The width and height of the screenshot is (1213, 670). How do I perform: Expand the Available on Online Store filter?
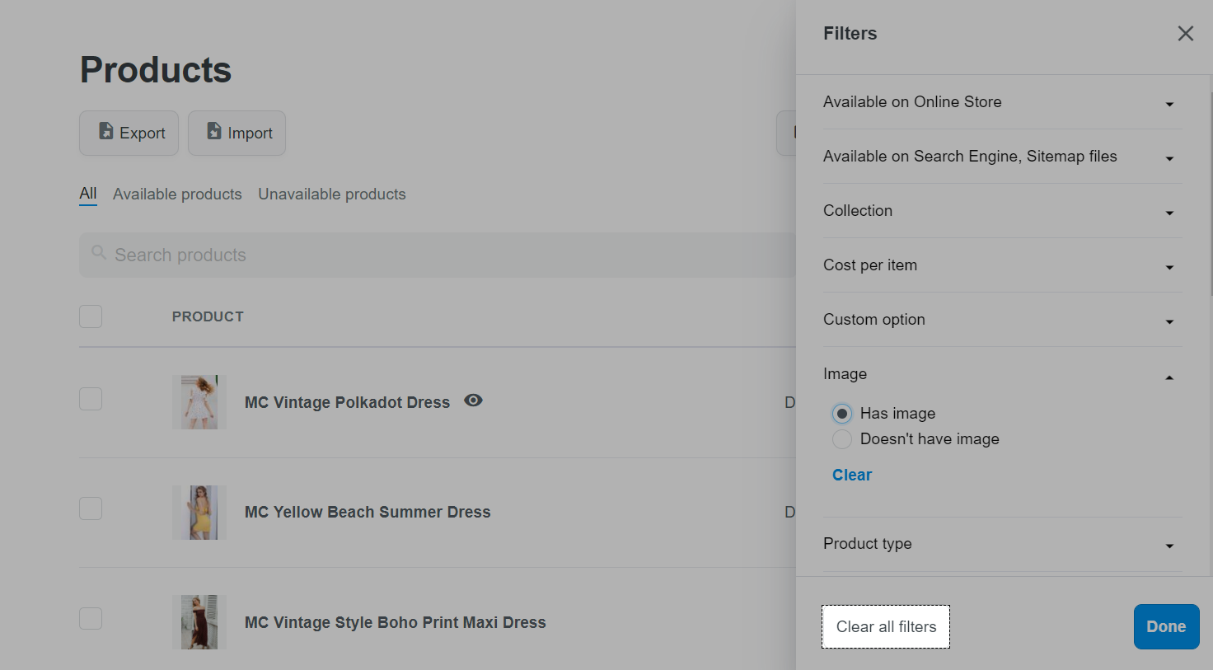click(1003, 102)
